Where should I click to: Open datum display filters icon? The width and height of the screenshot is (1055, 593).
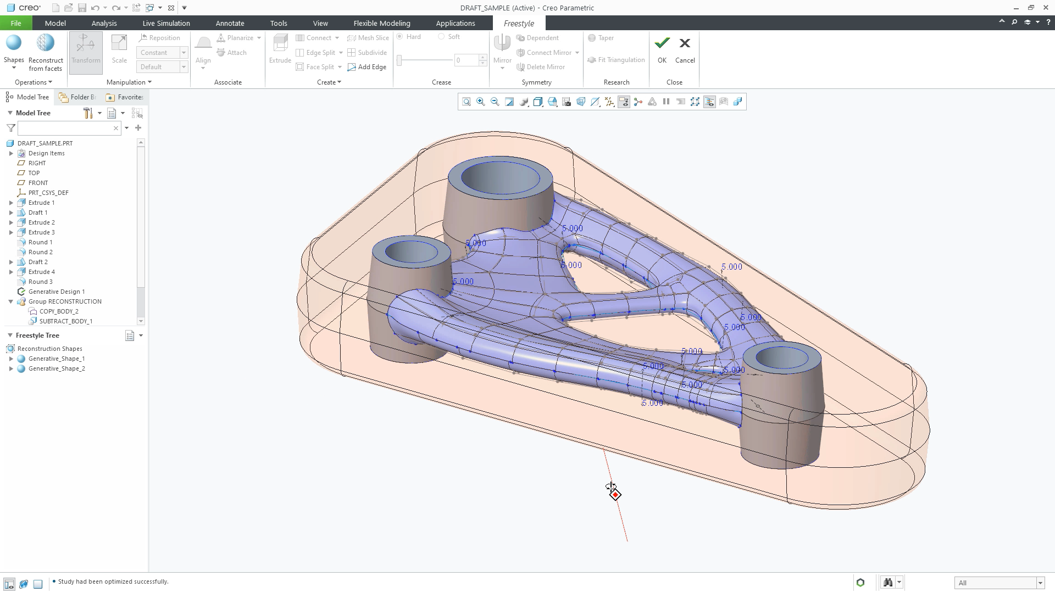click(609, 102)
